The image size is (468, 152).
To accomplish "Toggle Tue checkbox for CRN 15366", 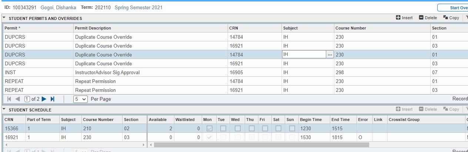I will 223,129.
